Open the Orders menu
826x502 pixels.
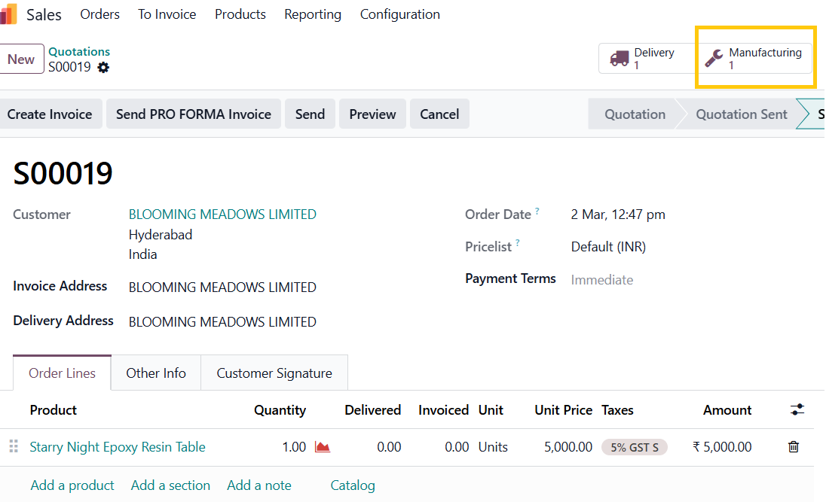click(x=99, y=14)
